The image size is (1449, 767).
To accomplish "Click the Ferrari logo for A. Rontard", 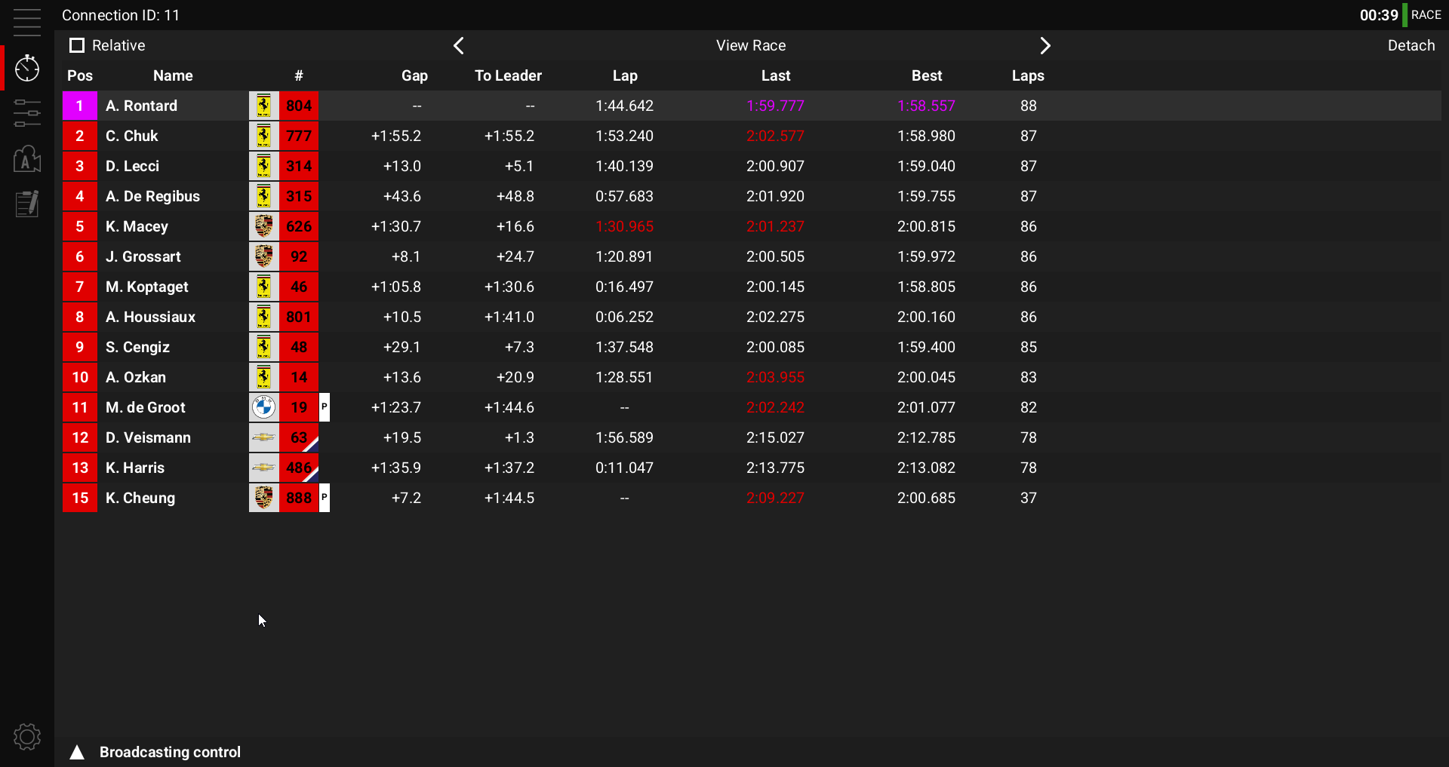I will [263, 106].
